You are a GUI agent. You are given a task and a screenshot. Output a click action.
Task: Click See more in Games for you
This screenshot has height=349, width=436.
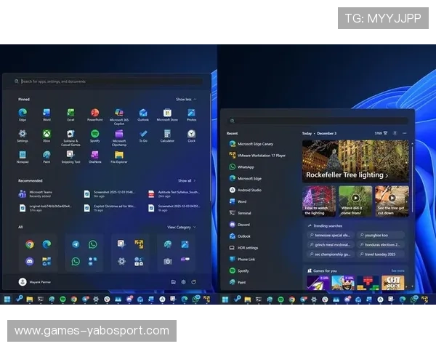point(397,270)
